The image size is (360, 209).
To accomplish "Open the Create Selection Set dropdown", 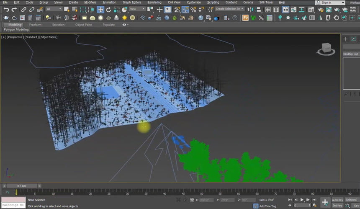I will click(x=229, y=9).
